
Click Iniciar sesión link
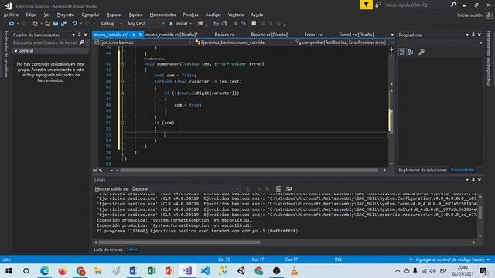(x=469, y=15)
